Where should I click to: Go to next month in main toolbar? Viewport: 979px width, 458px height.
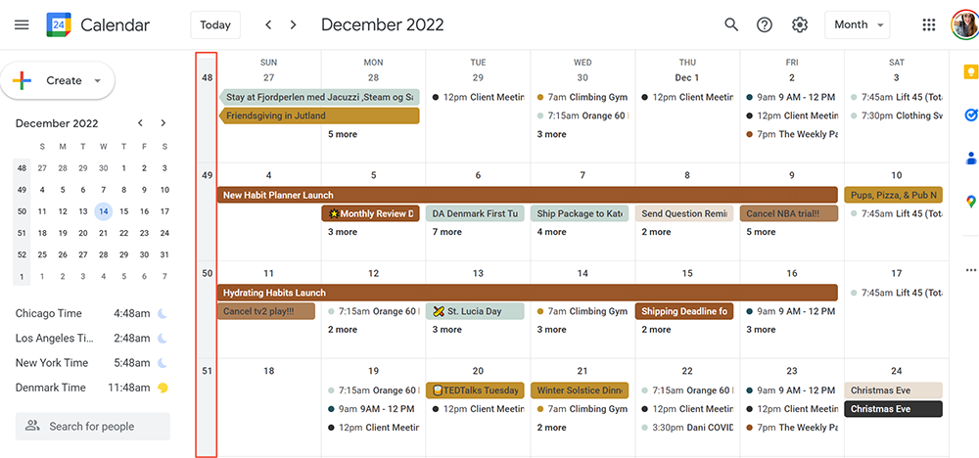293,24
